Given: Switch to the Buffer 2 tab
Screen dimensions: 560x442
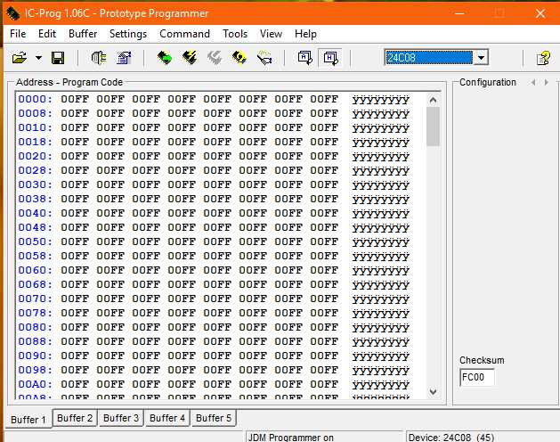Looking at the screenshot, I should pyautogui.click(x=75, y=418).
